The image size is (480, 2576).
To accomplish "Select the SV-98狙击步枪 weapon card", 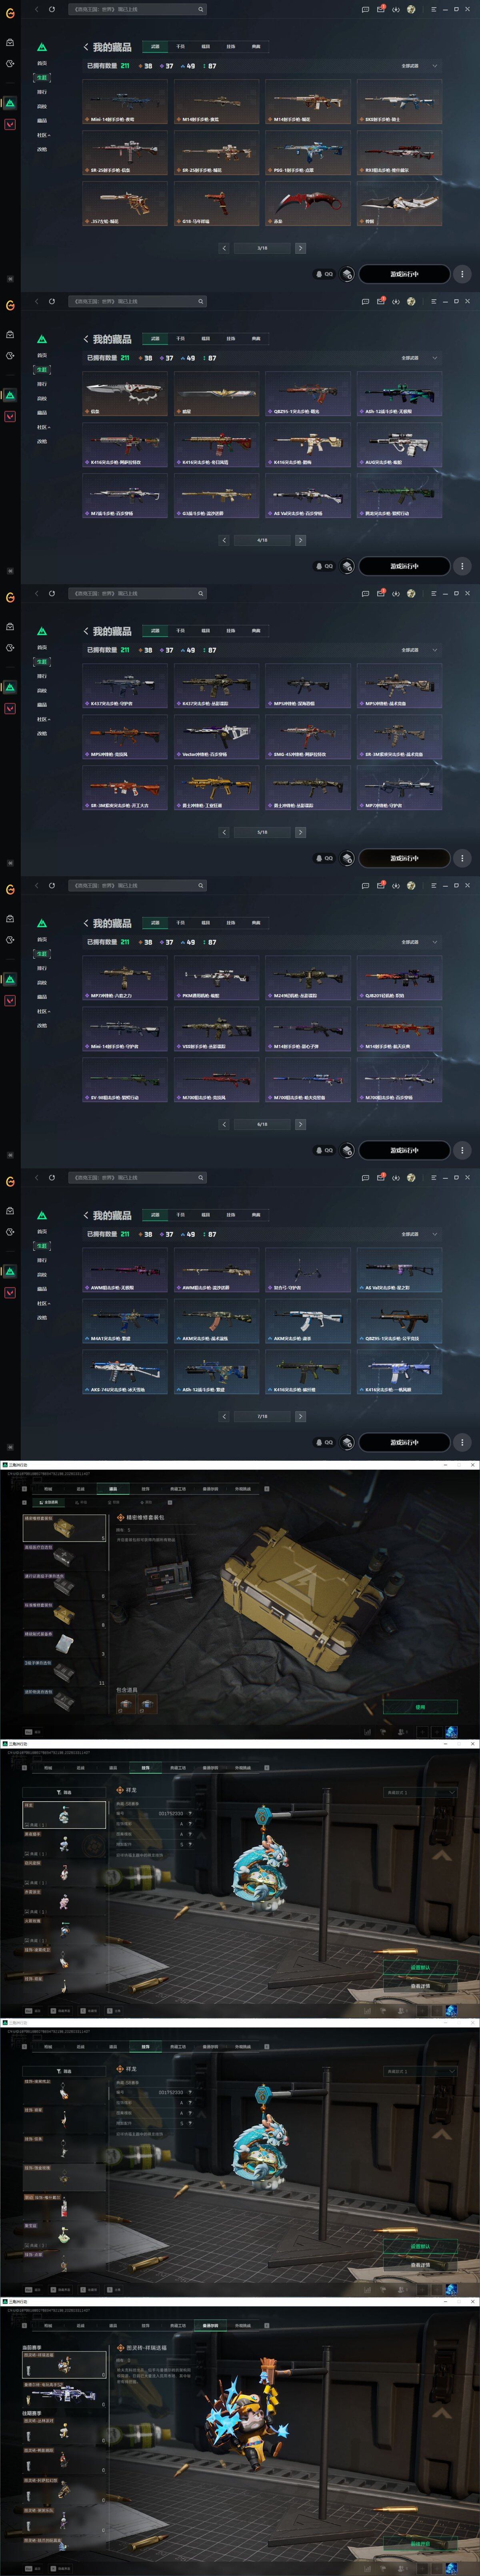I will pyautogui.click(x=125, y=1080).
